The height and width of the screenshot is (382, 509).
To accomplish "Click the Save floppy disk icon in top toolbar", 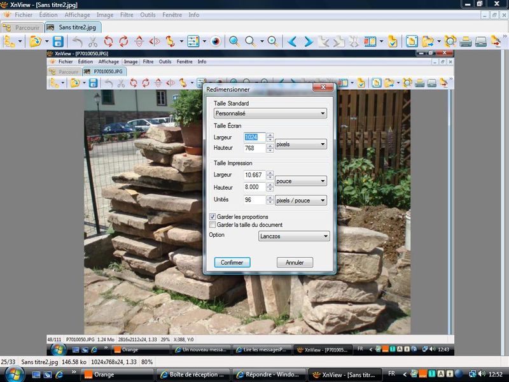I will click(58, 42).
